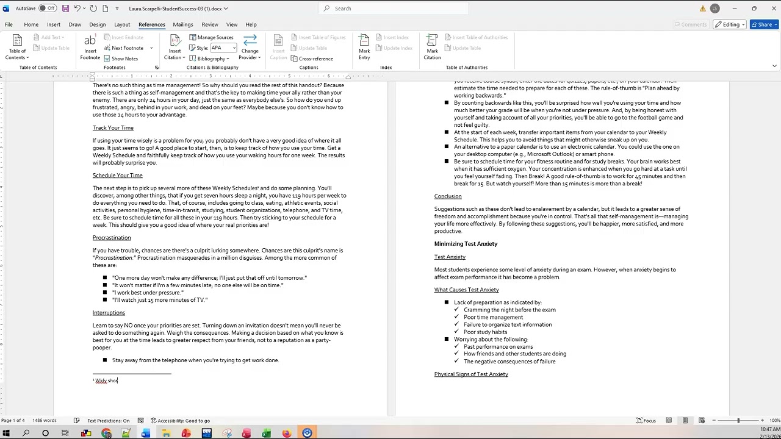Click Next Footnote button
The height and width of the screenshot is (439, 781).
[124, 48]
